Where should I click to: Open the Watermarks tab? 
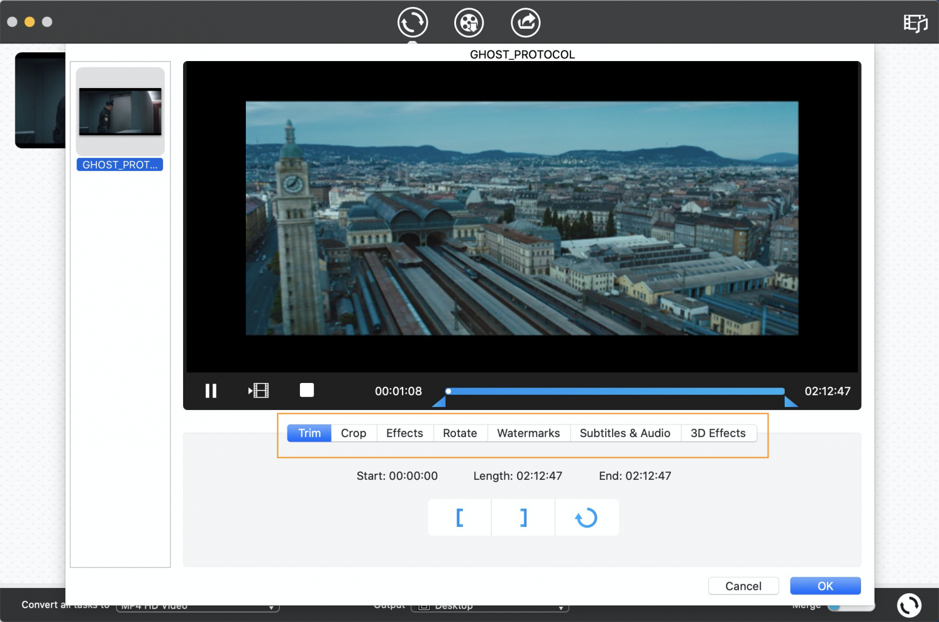(x=528, y=433)
